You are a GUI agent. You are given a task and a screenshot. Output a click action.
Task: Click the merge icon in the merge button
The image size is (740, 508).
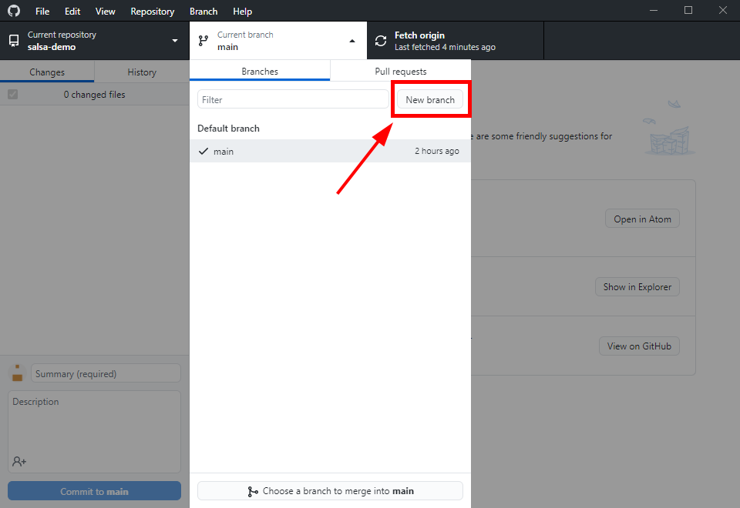[253, 492]
